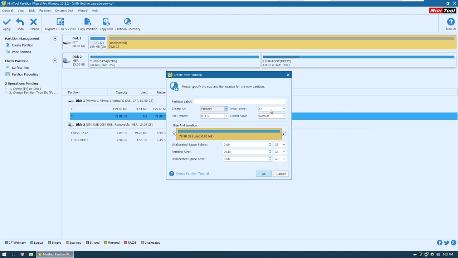Open the Dynamic Disk menu
Image resolution: width=458 pixels, height=258 pixels.
(64, 11)
